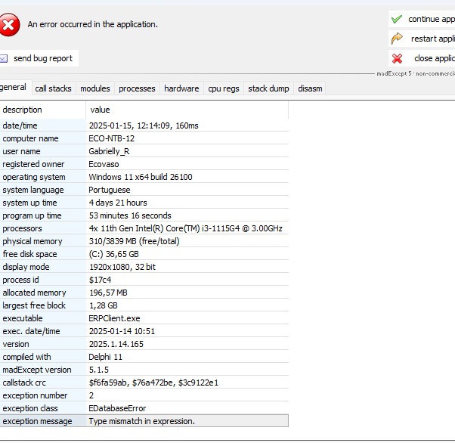Click the red X close application icon

click(x=397, y=58)
